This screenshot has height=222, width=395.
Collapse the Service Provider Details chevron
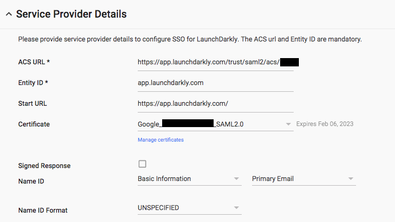click(x=8, y=15)
